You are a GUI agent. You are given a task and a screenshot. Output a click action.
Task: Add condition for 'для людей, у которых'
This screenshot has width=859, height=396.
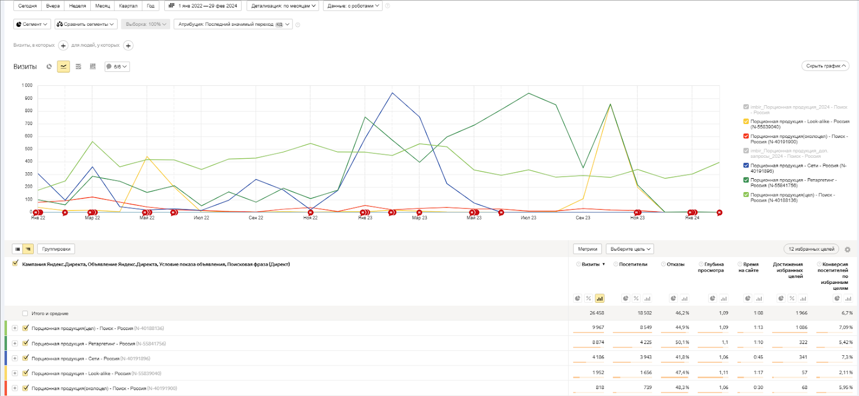(x=128, y=46)
